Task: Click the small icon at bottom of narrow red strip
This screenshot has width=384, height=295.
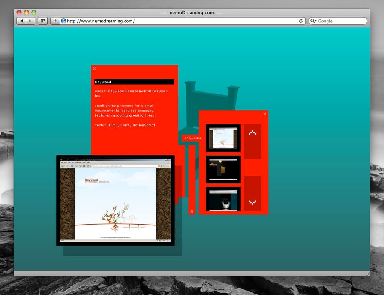Action: pos(192,211)
